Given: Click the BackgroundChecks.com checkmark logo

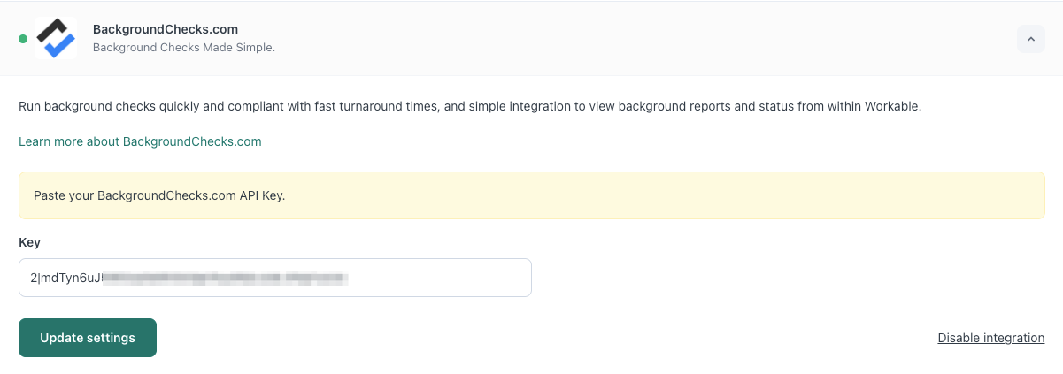Looking at the screenshot, I should click(x=56, y=38).
